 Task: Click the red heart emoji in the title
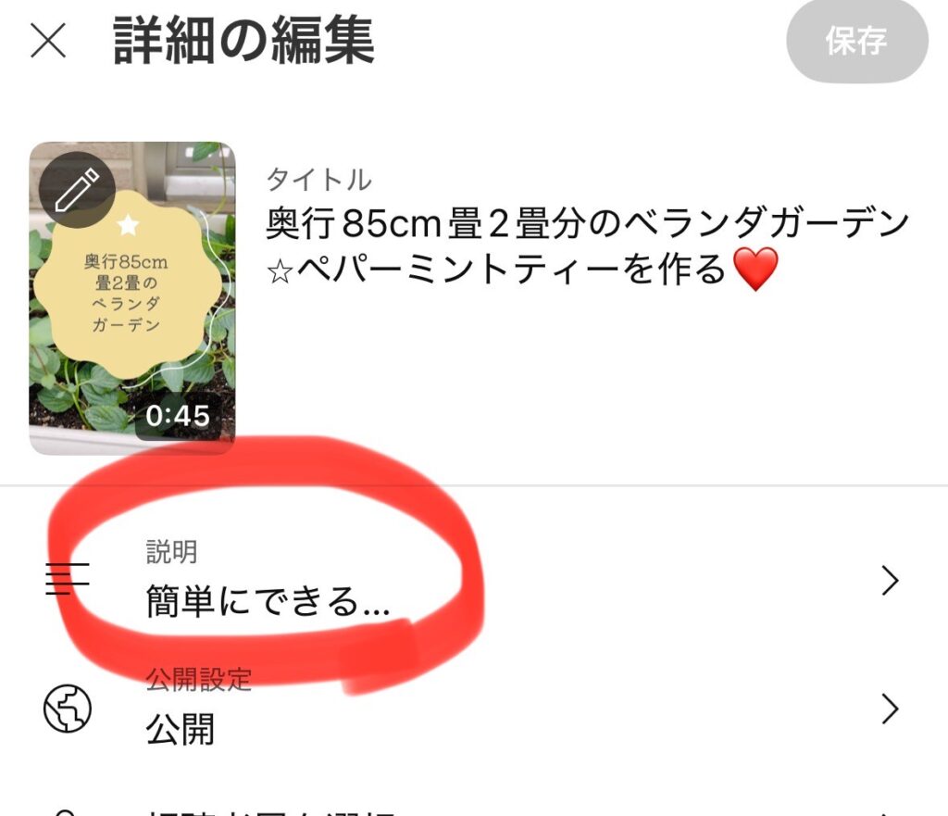click(x=755, y=270)
